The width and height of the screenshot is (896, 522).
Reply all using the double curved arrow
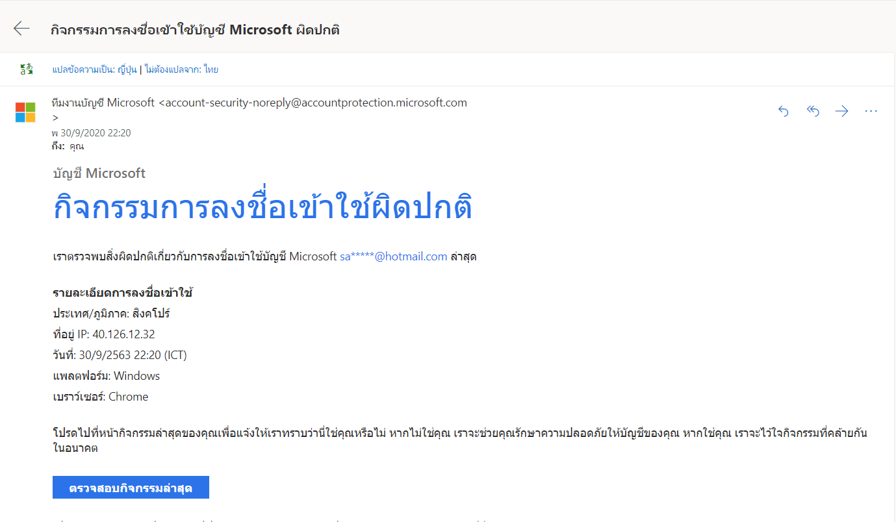pyautogui.click(x=813, y=111)
